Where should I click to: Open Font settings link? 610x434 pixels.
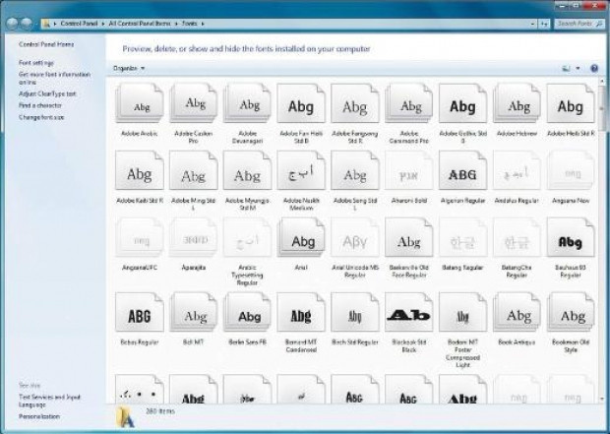[x=36, y=63]
